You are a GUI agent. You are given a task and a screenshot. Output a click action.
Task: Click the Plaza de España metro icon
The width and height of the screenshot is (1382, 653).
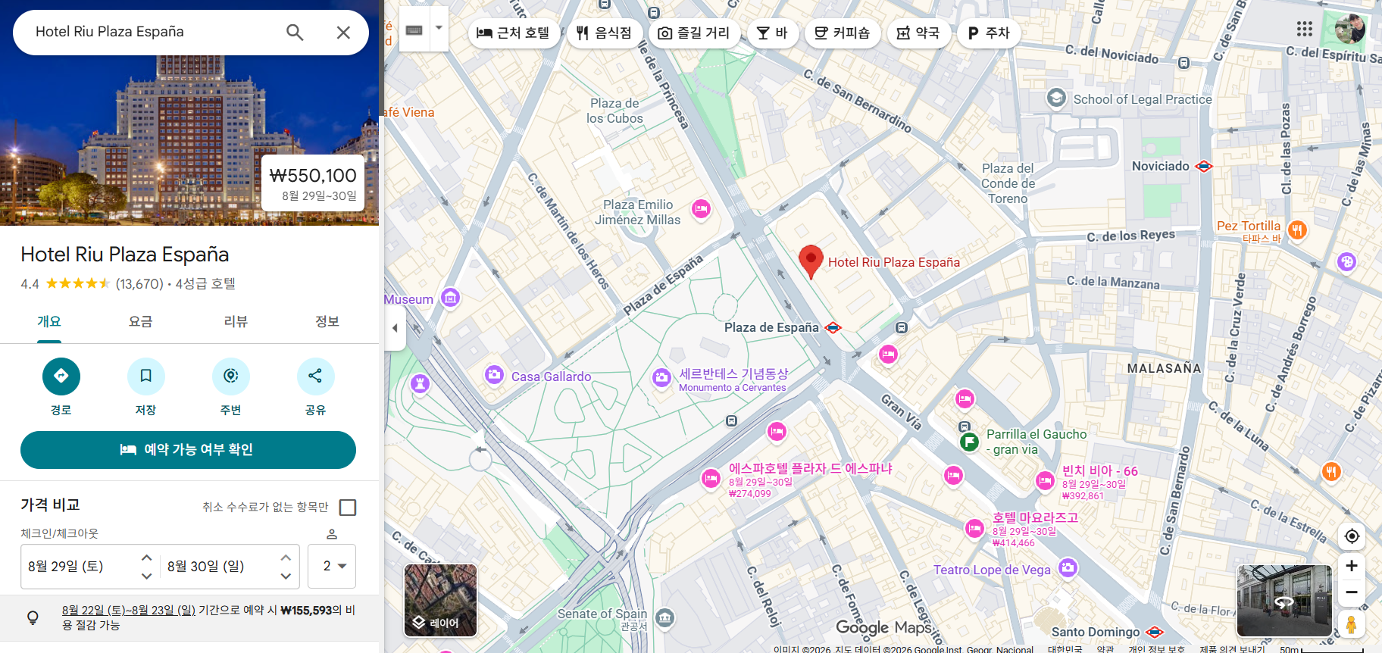pyautogui.click(x=833, y=328)
